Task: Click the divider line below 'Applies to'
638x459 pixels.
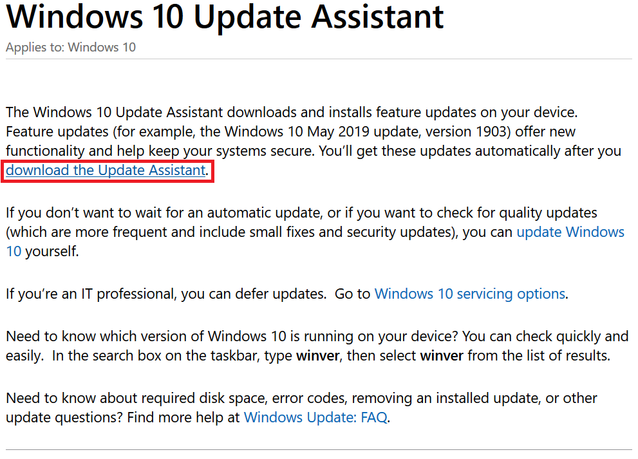Action: [319, 59]
